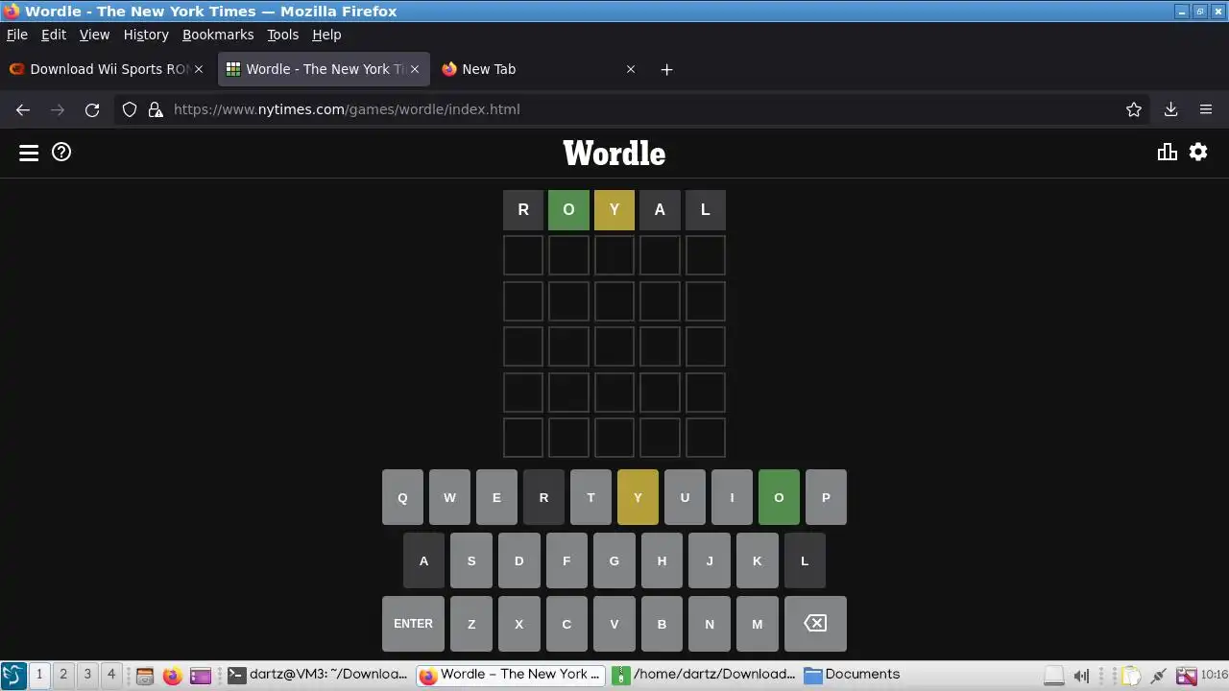Show tracking protection shield info
1229x691 pixels.
pyautogui.click(x=130, y=109)
